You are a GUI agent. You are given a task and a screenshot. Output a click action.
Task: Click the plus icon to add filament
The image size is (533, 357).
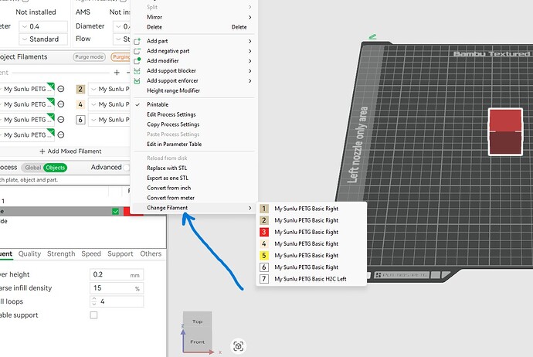(x=117, y=73)
